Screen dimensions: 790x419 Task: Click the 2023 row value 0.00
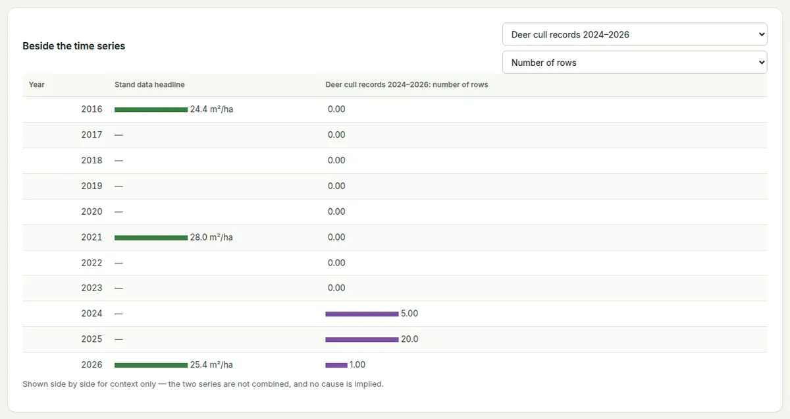click(x=336, y=288)
